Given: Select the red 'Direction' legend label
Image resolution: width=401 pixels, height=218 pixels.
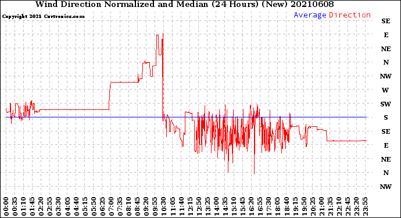Looking at the screenshot, I should tap(350, 15).
